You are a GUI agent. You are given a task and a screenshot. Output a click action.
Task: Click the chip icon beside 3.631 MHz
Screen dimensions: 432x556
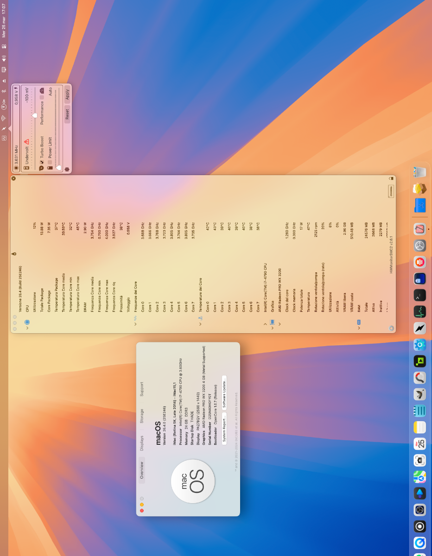tap(17, 168)
